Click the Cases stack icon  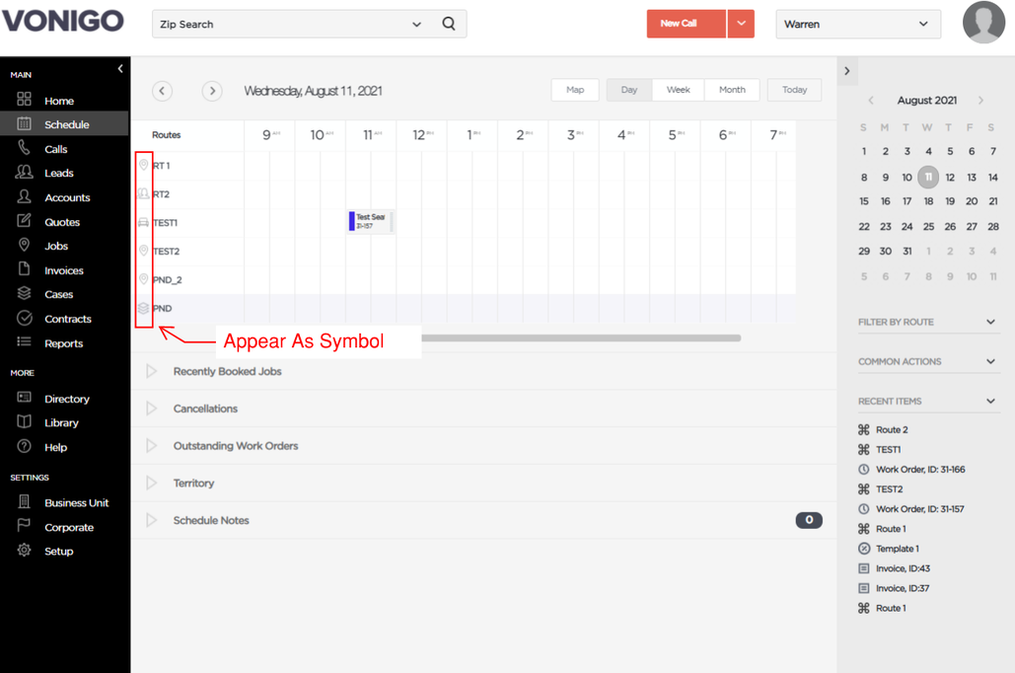(24, 293)
